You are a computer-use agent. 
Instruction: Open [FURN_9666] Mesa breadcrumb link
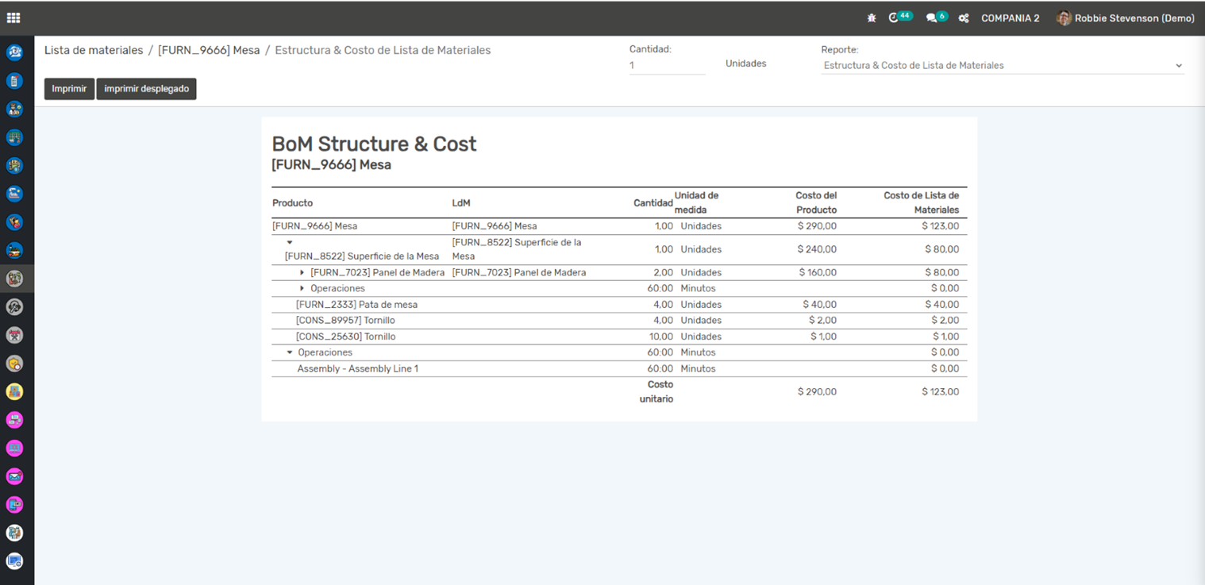(209, 50)
